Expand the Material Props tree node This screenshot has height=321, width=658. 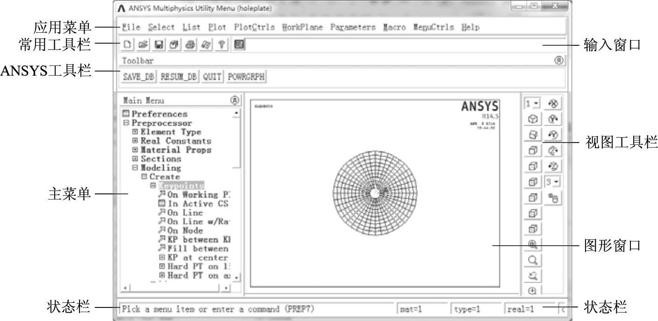tap(135, 150)
